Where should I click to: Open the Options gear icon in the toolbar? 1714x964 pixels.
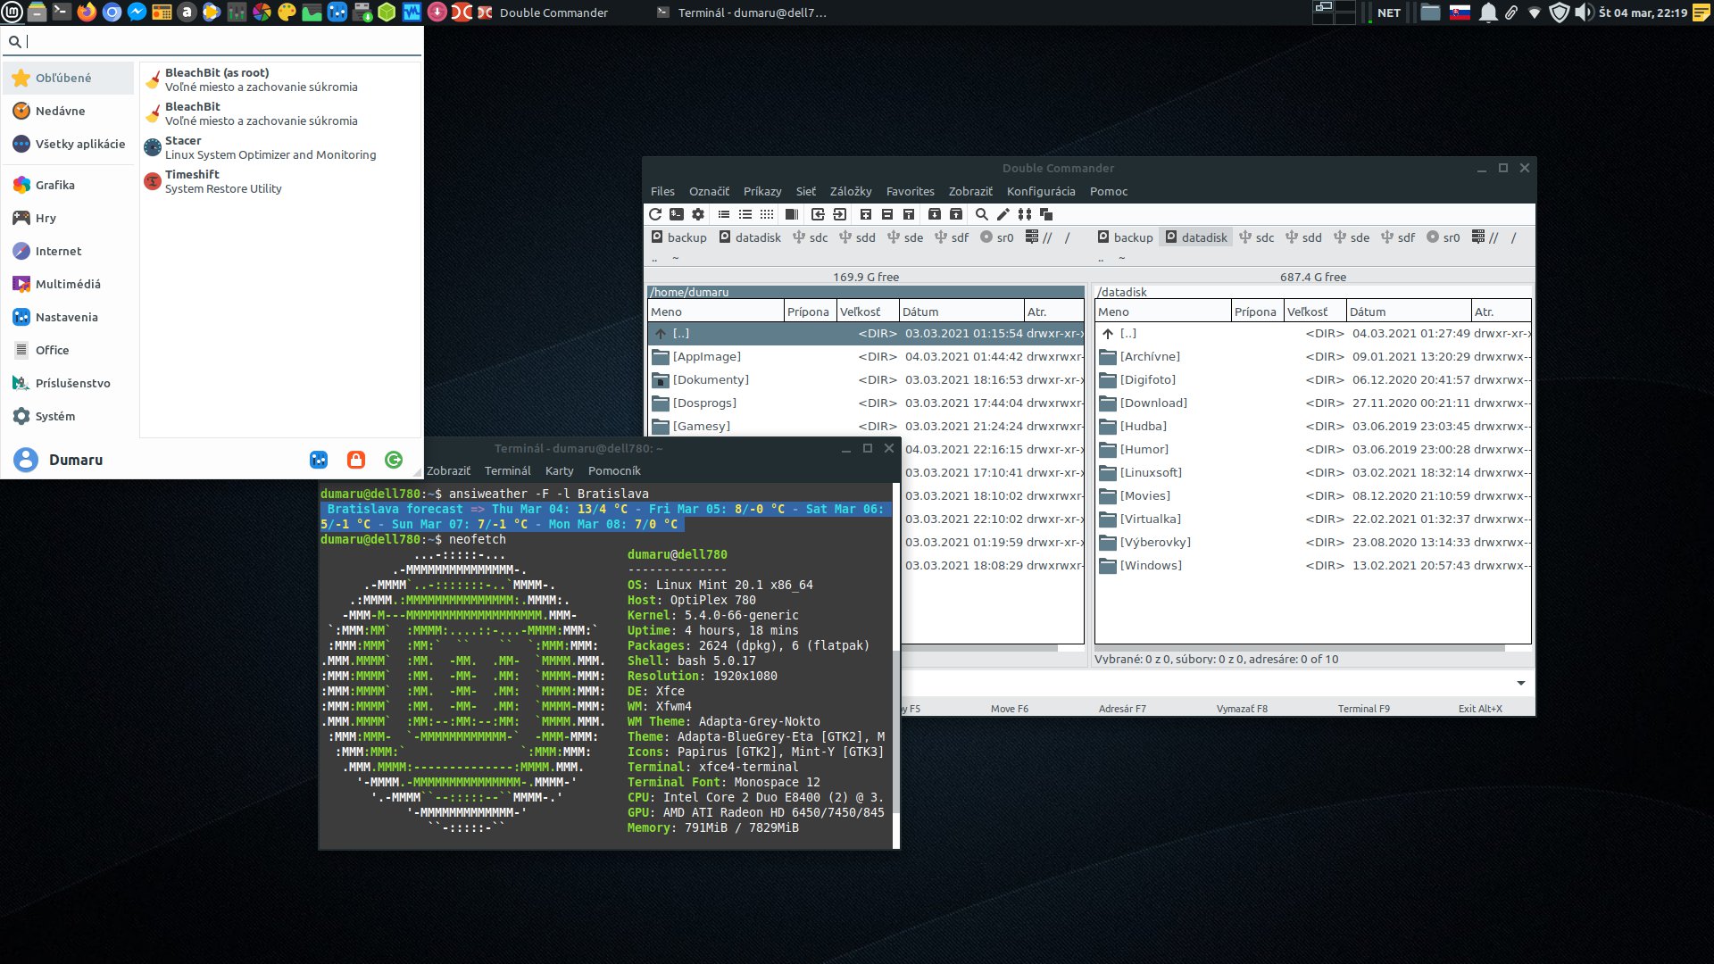click(698, 214)
